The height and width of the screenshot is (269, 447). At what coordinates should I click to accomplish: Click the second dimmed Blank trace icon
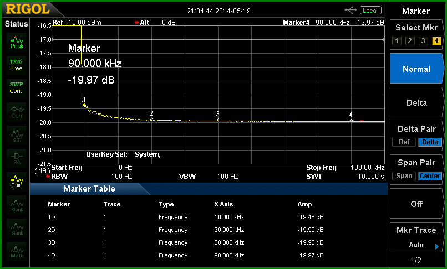[17, 228]
